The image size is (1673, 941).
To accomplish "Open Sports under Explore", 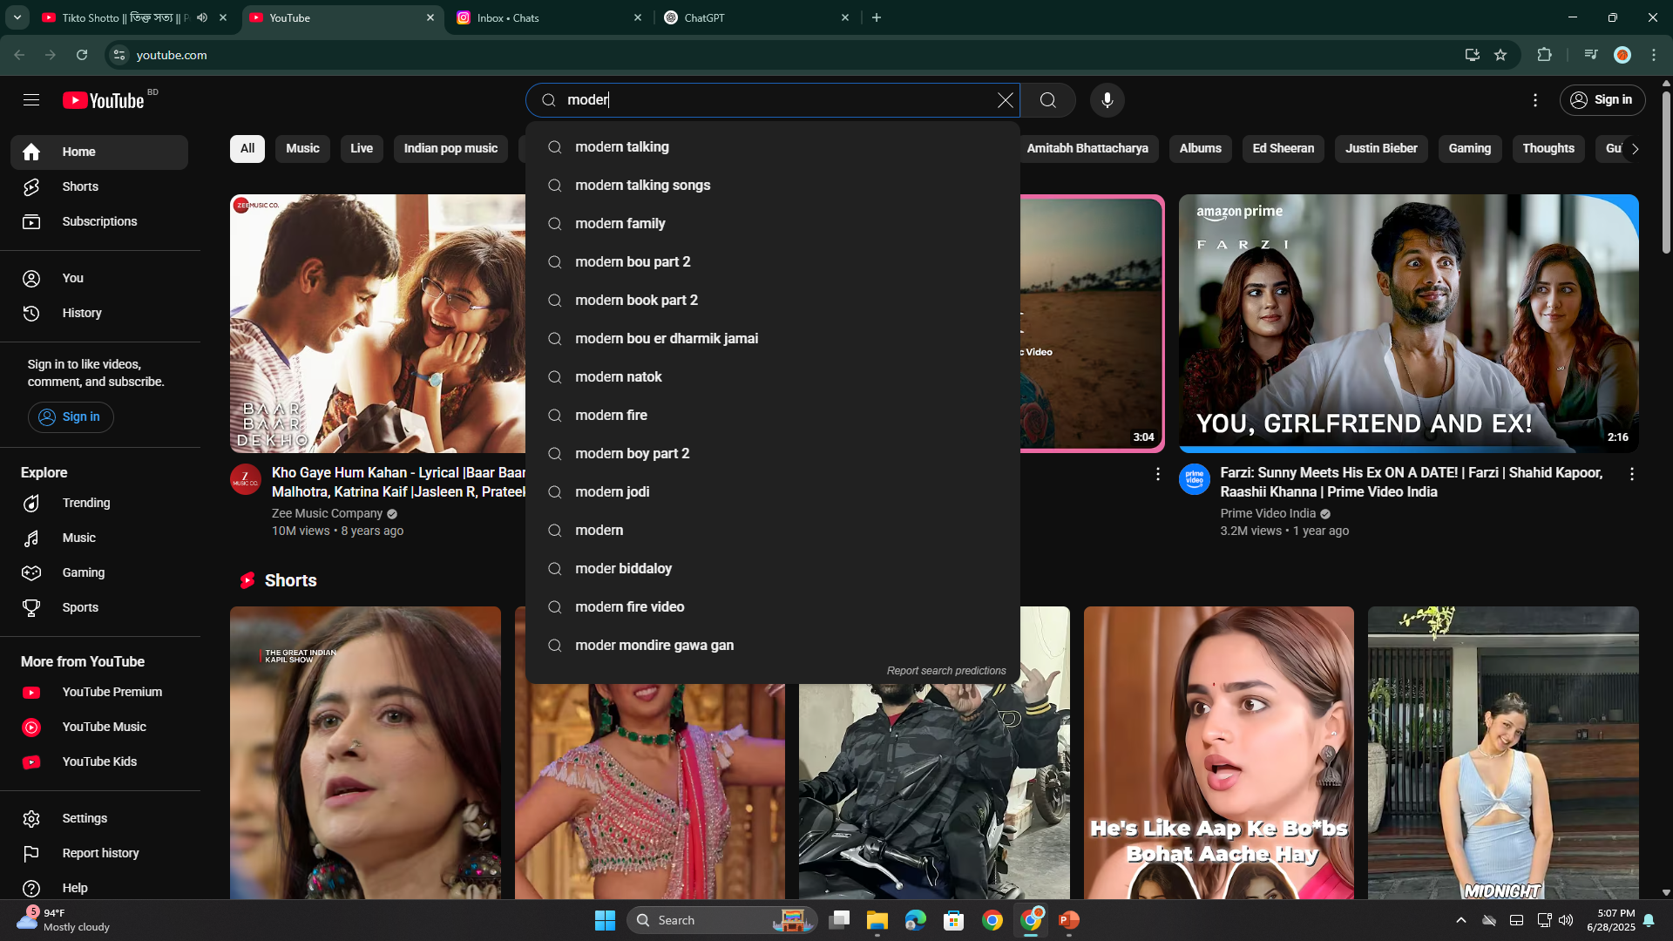I will tap(99, 607).
